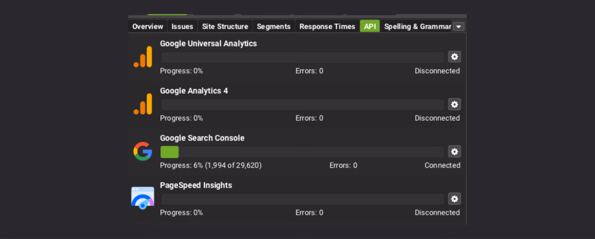The width and height of the screenshot is (595, 239).
Task: Switch to the Issues tab
Action: click(182, 26)
